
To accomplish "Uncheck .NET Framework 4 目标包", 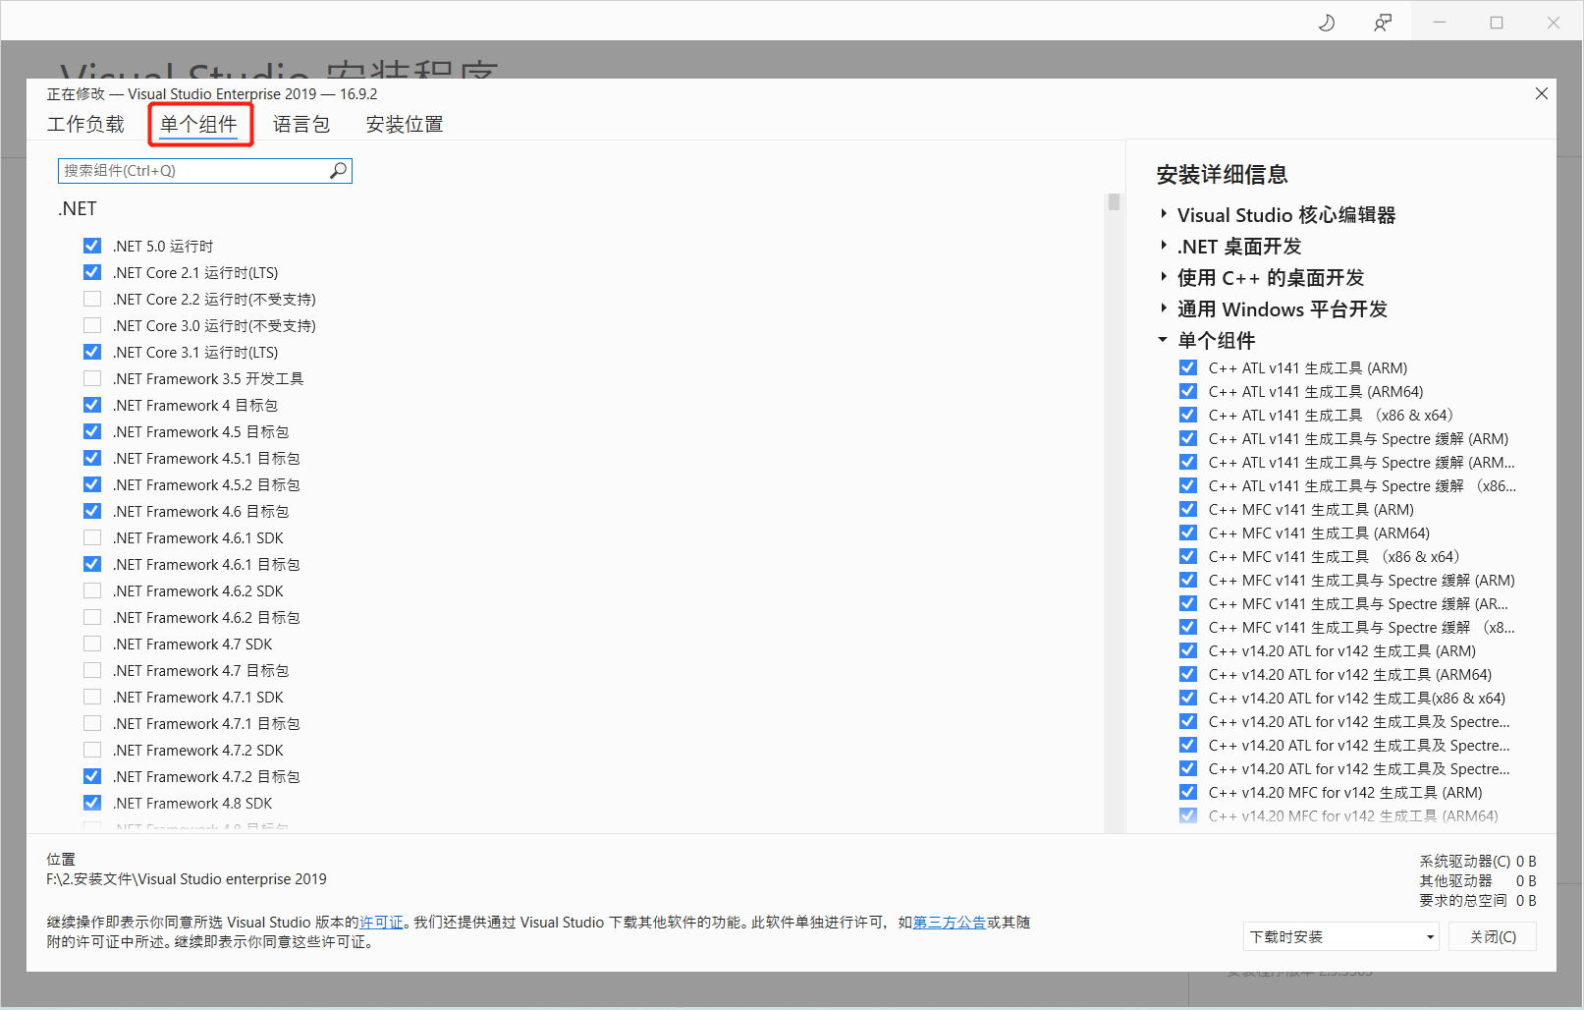I will click(x=92, y=405).
